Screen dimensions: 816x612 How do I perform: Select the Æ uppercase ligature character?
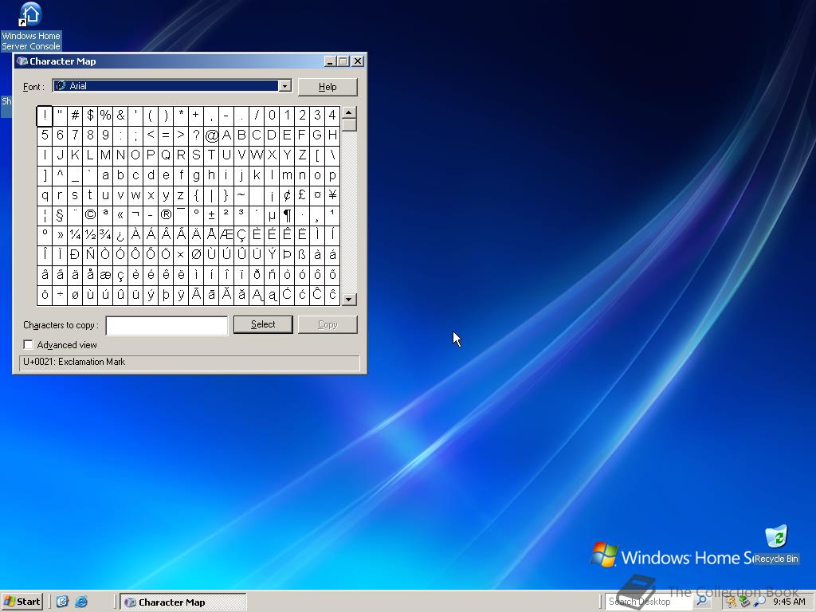click(x=226, y=235)
